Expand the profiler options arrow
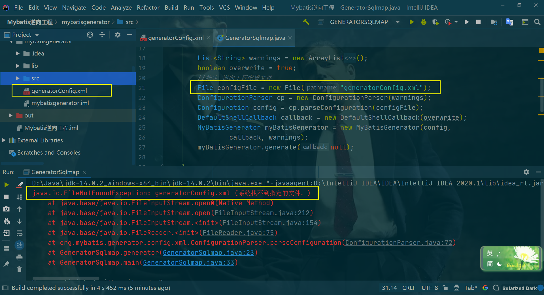Viewport: 544px width, 295px height. [456, 22]
